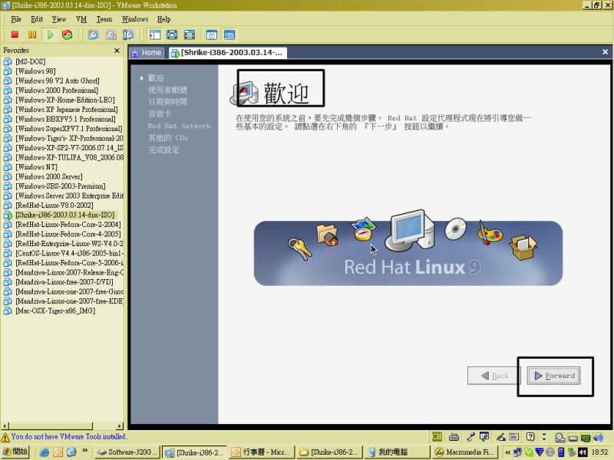The height and width of the screenshot is (460, 614).
Task: Open the Edit menu
Action: (x=37, y=19)
